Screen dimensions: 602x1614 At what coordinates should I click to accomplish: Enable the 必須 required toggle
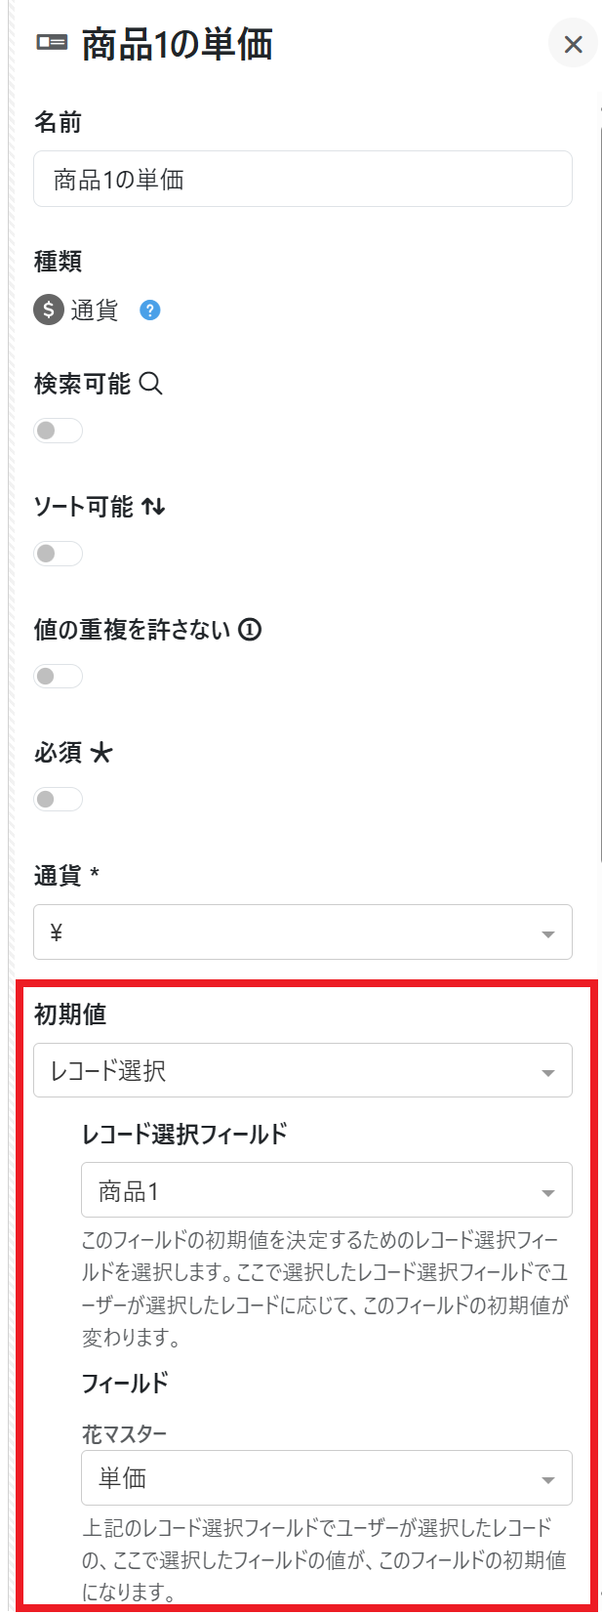[58, 800]
